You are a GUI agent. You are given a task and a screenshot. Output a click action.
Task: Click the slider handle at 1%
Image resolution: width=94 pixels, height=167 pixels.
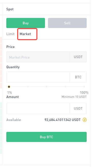[9, 87]
